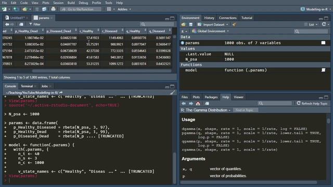Click the Save All icon in toolbar
The width and height of the screenshot is (333, 187).
pos(44,9)
